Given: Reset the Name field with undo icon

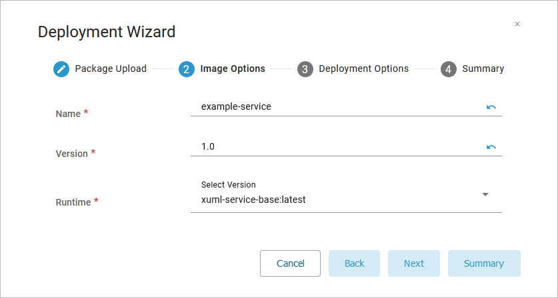Looking at the screenshot, I should coord(491,106).
